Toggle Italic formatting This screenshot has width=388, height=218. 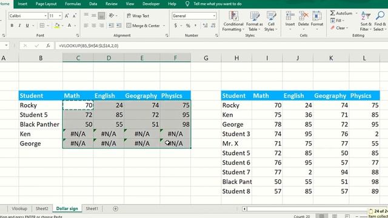pyautogui.click(x=19, y=25)
